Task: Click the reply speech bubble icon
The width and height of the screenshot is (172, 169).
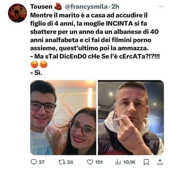Action: click(x=34, y=162)
